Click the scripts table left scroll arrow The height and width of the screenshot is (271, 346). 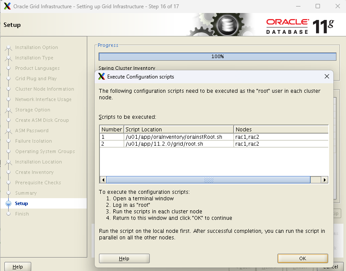pos(103,180)
